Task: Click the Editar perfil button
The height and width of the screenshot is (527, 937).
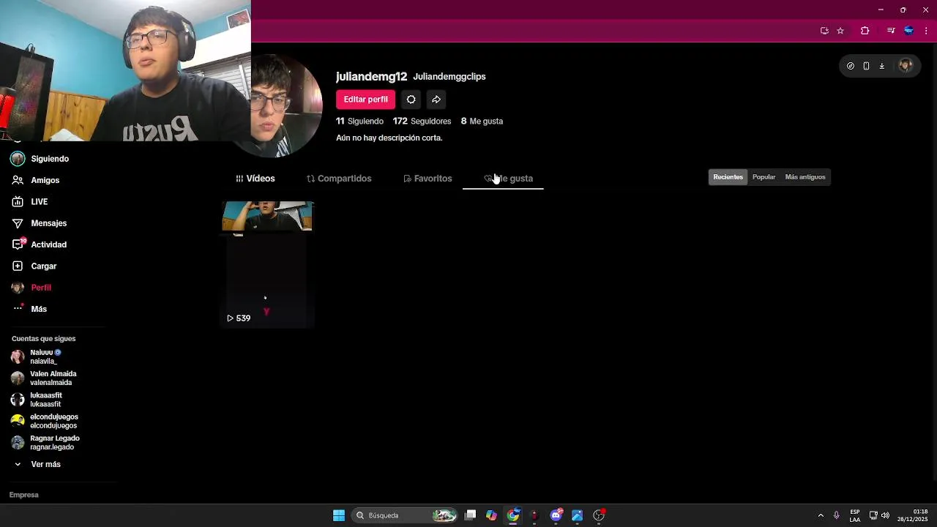Action: coord(365,100)
